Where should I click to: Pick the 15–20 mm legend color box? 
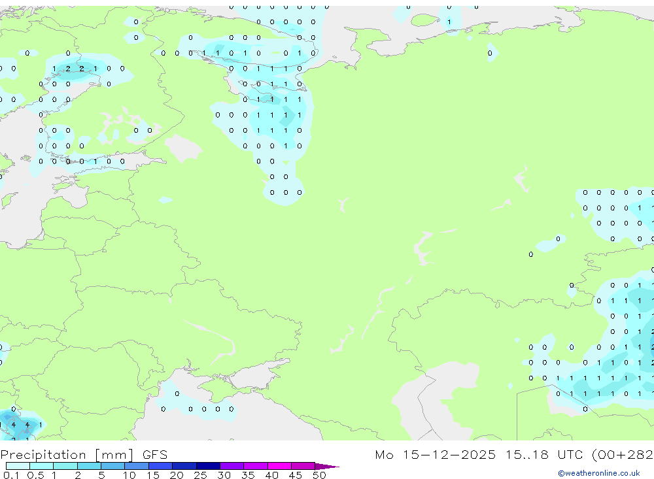coord(161,466)
